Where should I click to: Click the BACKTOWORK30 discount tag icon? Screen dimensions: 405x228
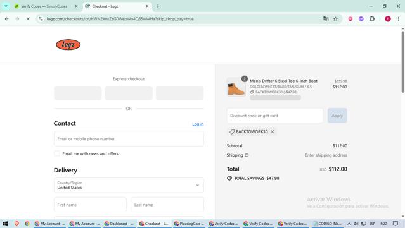232,132
